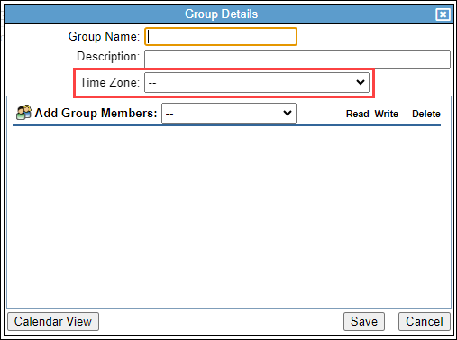This screenshot has width=457, height=340.
Task: Click the group members people icon
Action: click(23, 113)
